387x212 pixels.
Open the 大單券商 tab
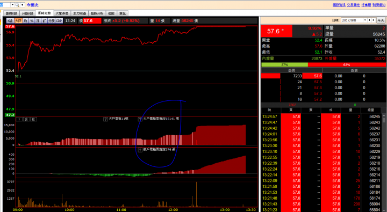click(62, 13)
